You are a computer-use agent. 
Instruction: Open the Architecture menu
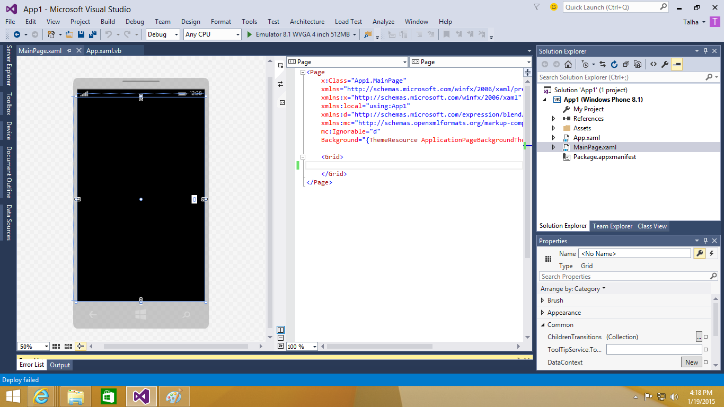pos(307,22)
